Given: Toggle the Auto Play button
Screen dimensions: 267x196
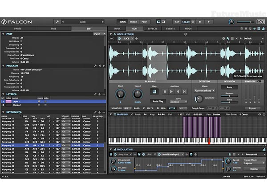Looking at the screenshot, I should tap(158, 101).
